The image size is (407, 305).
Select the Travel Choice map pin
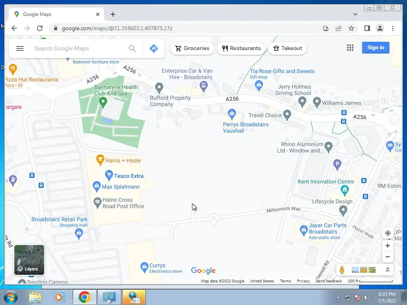tap(287, 115)
